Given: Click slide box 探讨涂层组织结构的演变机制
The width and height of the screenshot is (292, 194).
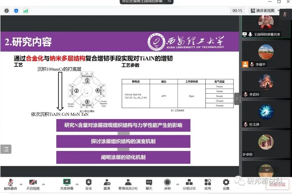Looking at the screenshot, I should click(123, 141).
